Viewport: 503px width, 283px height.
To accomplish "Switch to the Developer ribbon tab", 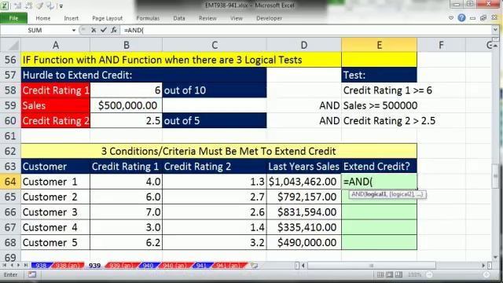I will [x=269, y=18].
